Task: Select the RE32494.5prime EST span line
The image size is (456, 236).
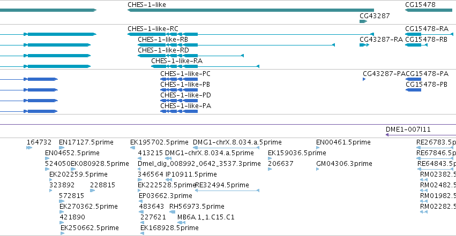Action: pos(227,191)
